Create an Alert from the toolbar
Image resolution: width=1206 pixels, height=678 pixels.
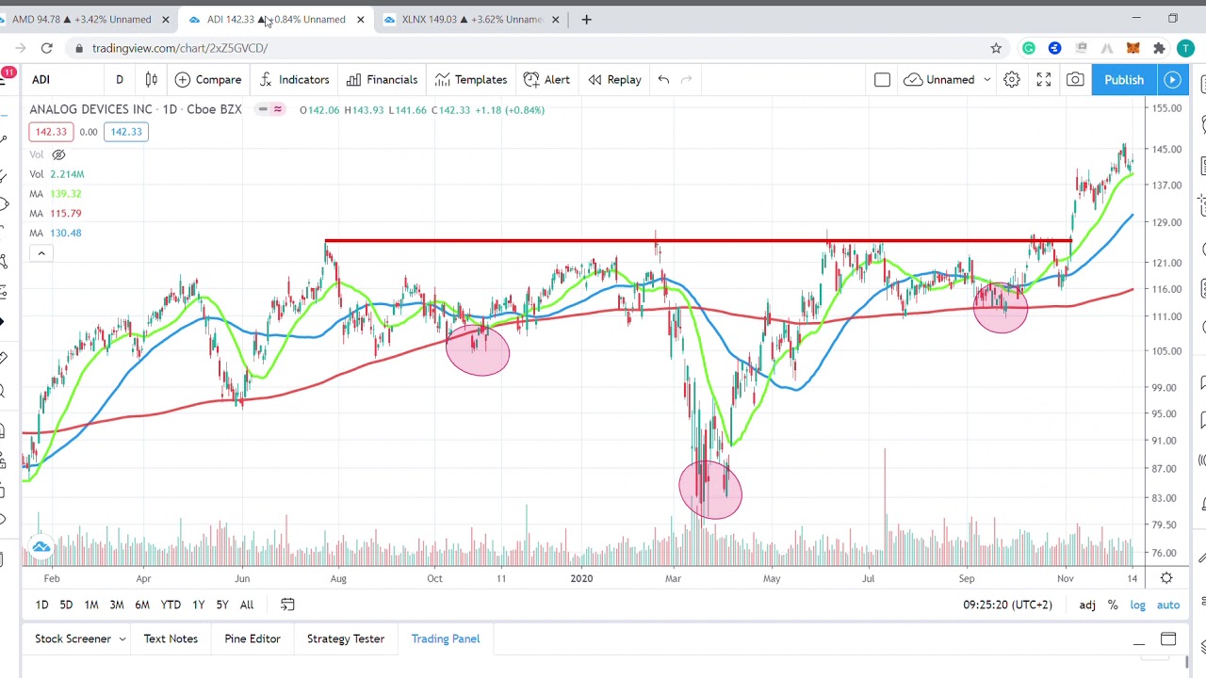point(546,80)
